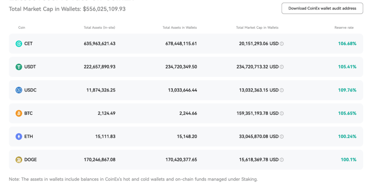
Task: Click the CET coin logo icon
Action: (19, 44)
